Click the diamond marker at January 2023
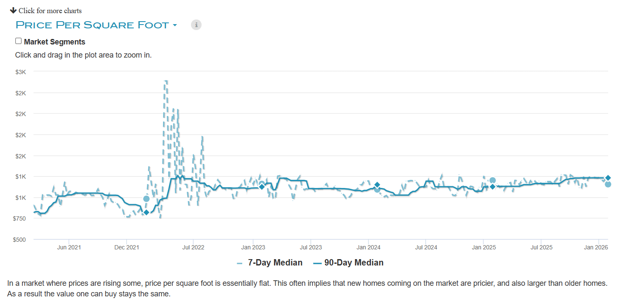The height and width of the screenshot is (304, 617). (262, 187)
